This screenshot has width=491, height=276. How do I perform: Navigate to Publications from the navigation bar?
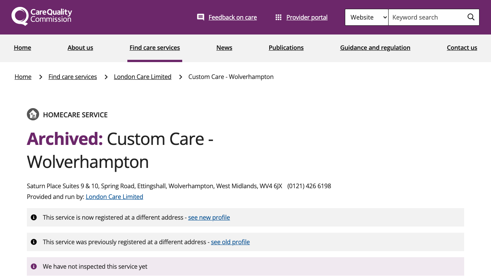click(286, 47)
